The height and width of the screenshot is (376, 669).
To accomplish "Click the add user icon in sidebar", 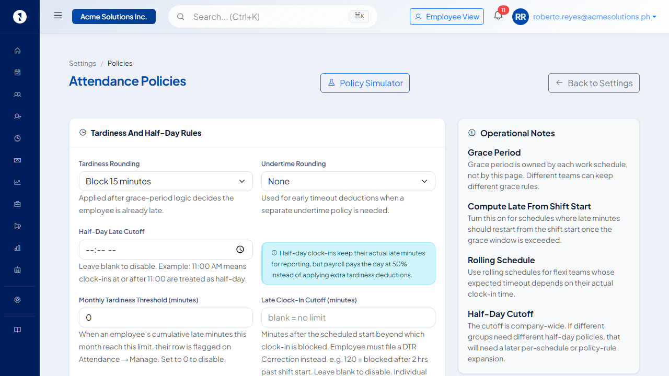I will pos(18,116).
